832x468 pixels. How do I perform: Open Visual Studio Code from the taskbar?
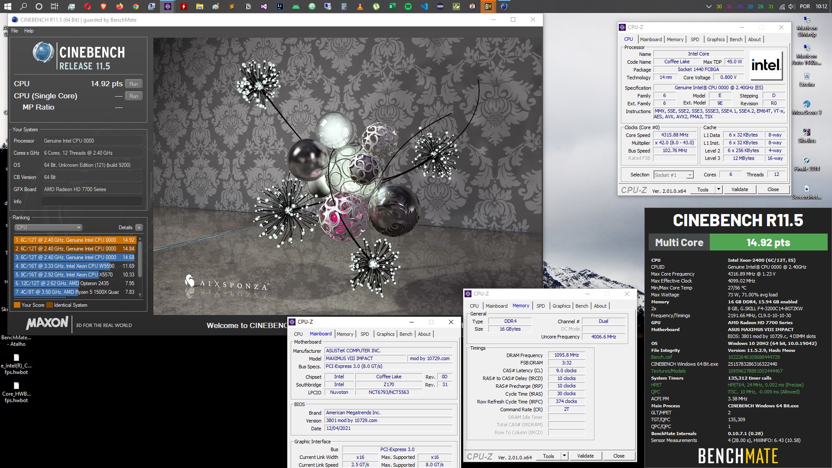[424, 6]
